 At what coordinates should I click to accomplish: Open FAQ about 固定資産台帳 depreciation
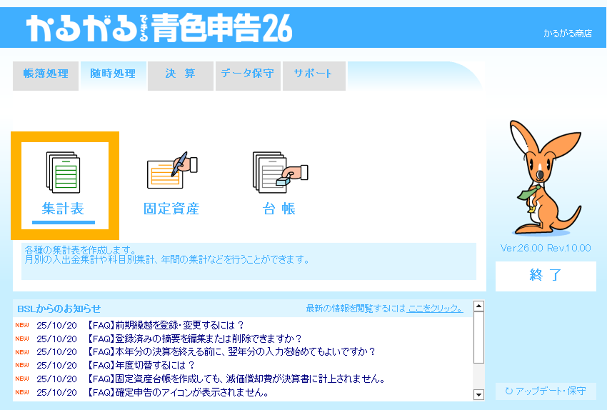pyautogui.click(x=236, y=379)
